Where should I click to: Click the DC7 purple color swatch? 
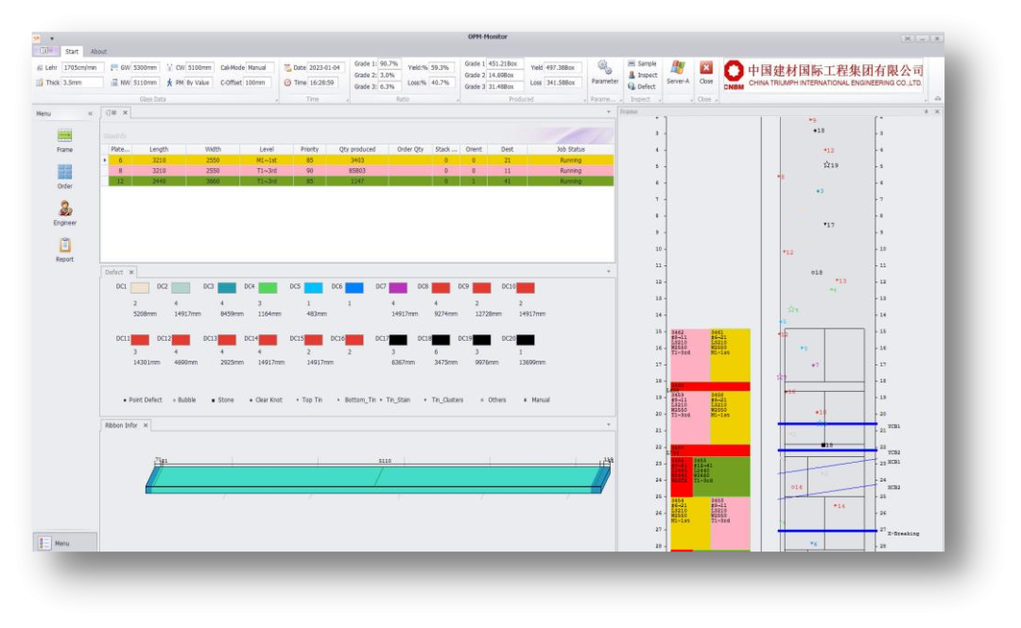pos(398,287)
